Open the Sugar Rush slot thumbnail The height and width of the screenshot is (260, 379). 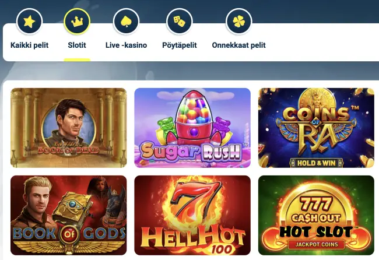[192, 128]
